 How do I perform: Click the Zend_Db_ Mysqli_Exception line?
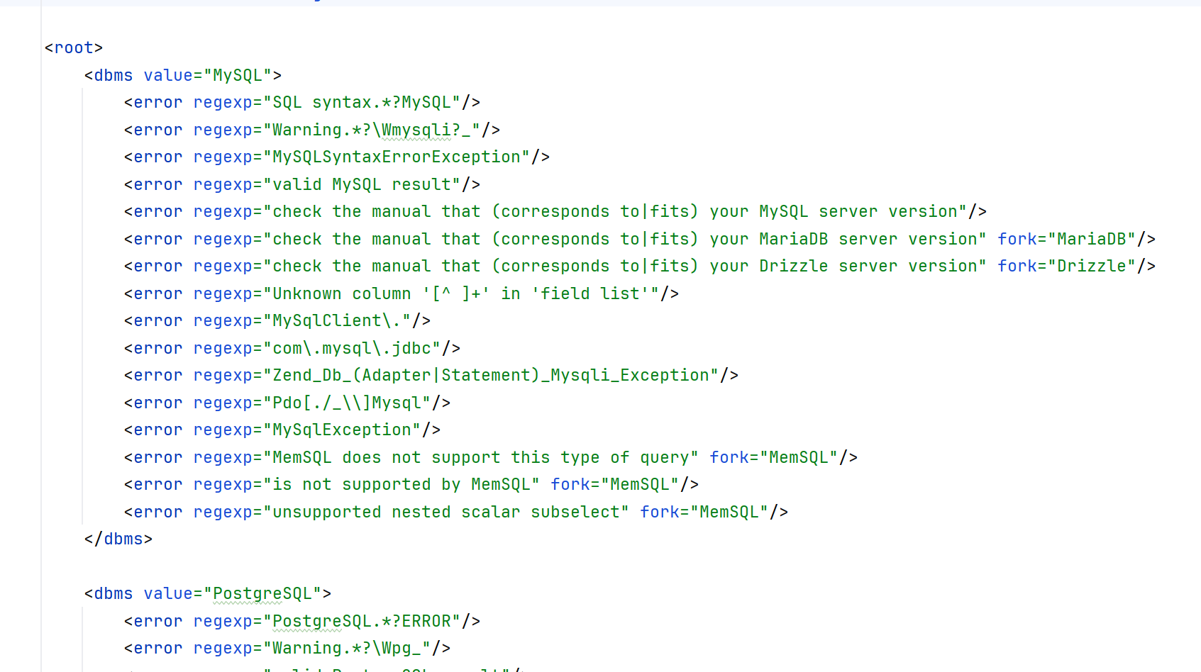click(431, 375)
